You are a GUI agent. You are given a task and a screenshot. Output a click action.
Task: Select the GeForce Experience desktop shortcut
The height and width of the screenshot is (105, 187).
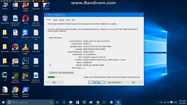coord(15,78)
